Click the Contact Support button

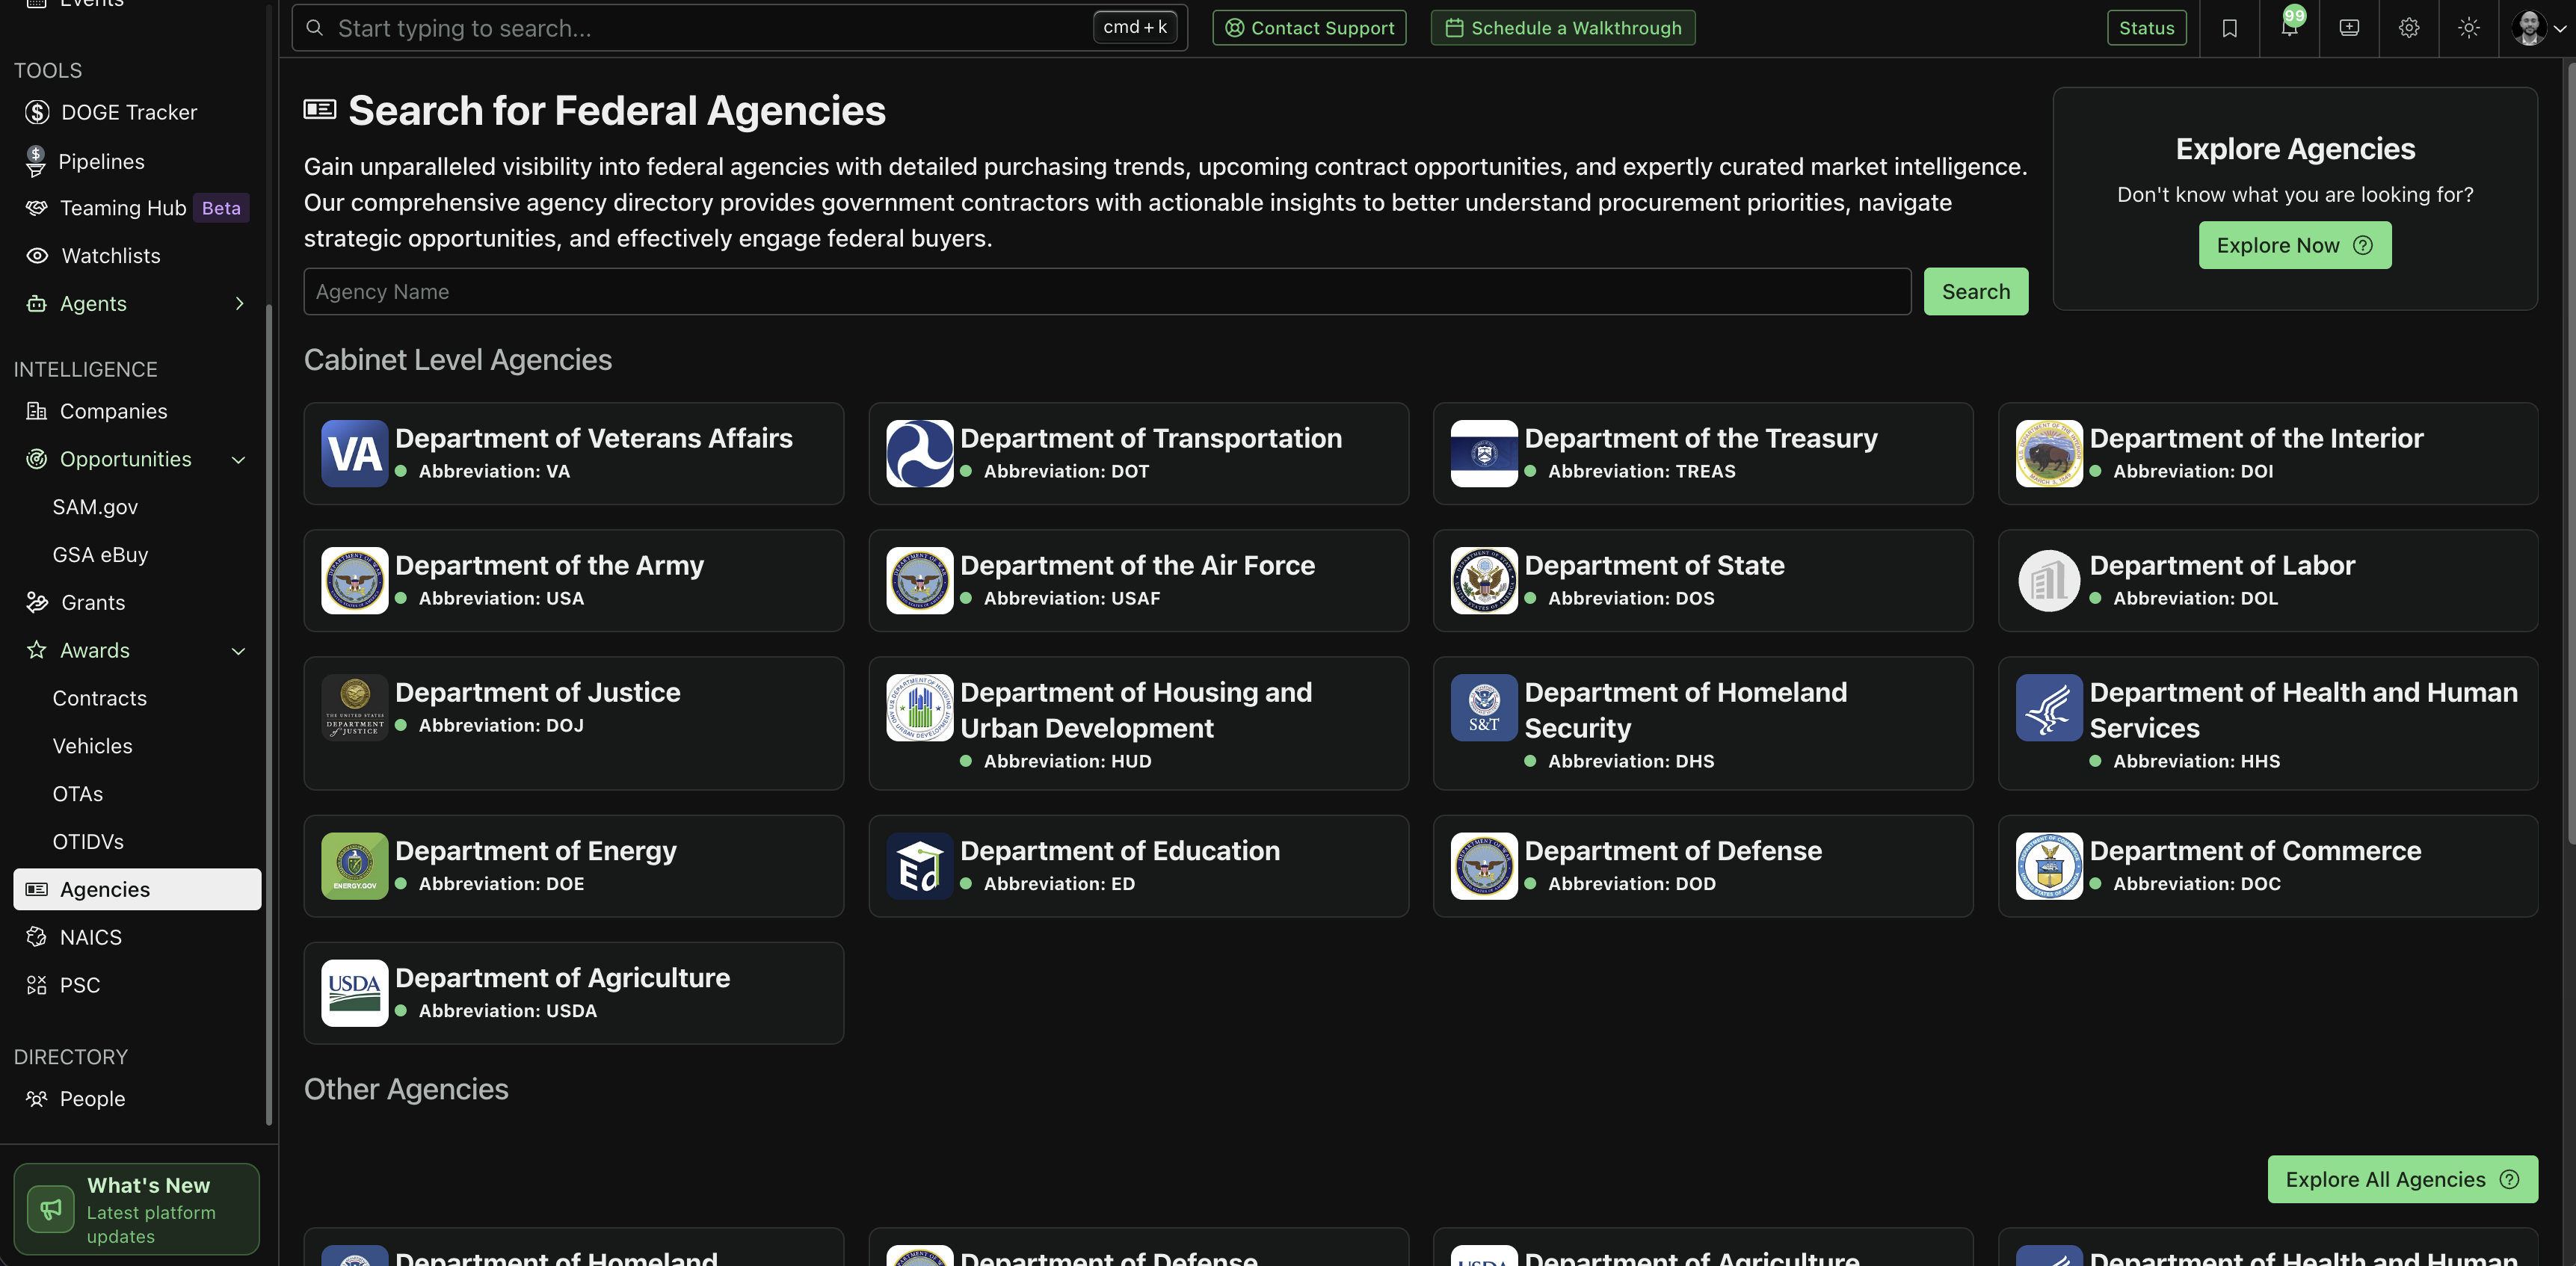(x=1309, y=28)
